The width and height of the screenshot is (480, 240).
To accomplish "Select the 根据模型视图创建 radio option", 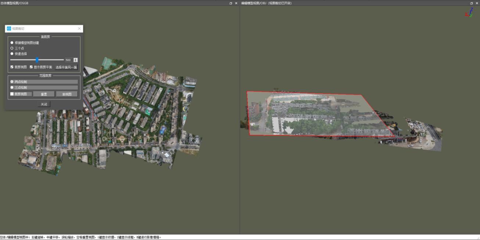I will coord(12,43).
